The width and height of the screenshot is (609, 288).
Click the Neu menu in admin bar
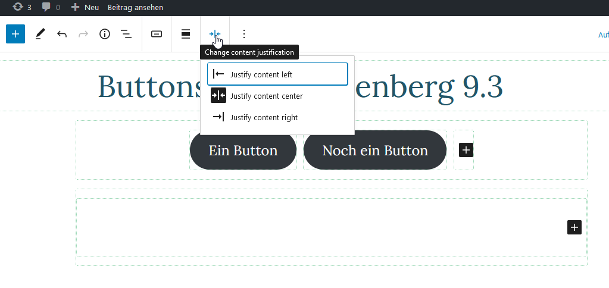(85, 7)
